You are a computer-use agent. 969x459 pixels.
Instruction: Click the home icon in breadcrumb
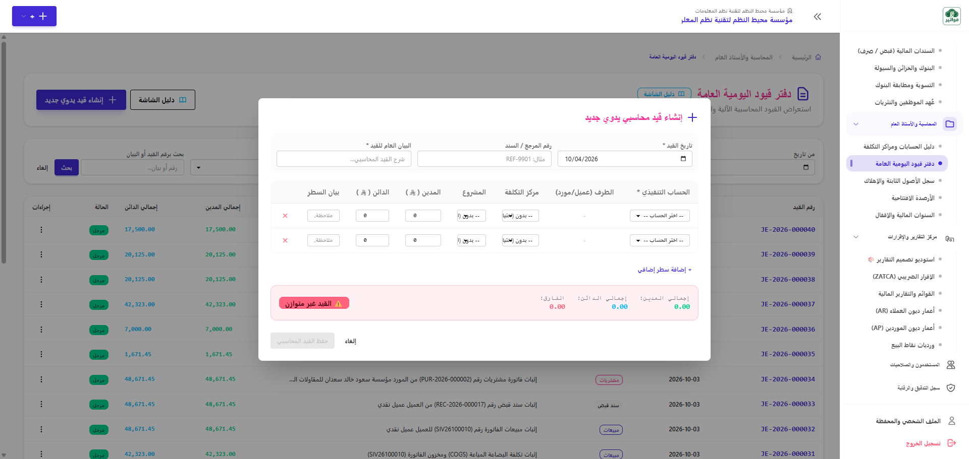818,57
